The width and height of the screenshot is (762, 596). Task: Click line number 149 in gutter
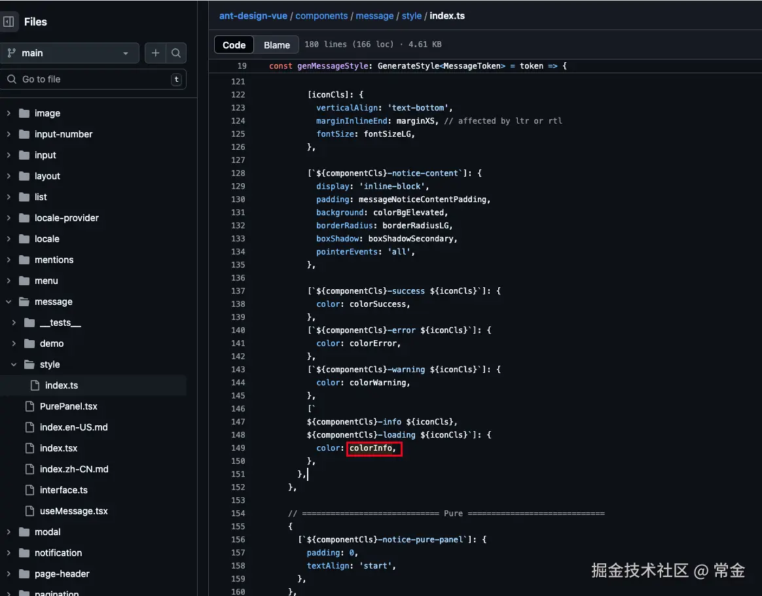[238, 448]
